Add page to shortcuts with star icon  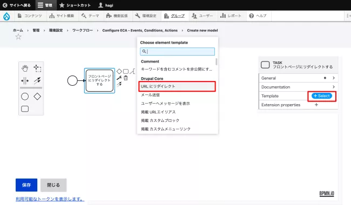point(18,37)
